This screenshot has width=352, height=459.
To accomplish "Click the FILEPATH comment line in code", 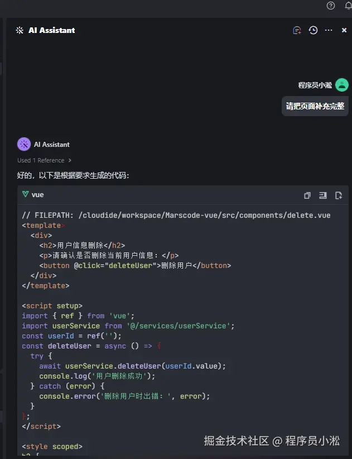I will tap(176, 215).
